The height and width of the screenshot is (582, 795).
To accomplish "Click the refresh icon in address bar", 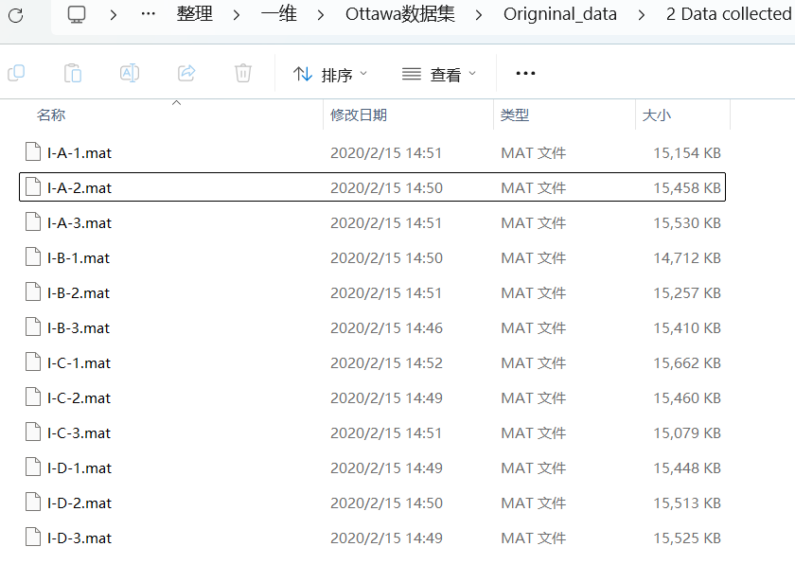I will (16, 15).
